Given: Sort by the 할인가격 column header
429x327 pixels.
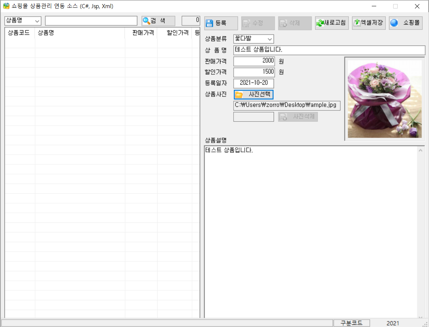Looking at the screenshot, I should (x=175, y=33).
